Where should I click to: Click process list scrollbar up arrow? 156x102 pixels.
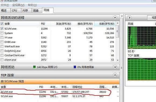117,23
